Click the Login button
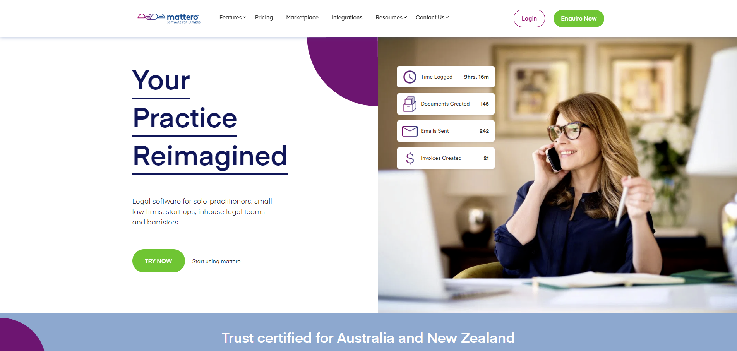Image resolution: width=737 pixels, height=351 pixels. pos(529,19)
